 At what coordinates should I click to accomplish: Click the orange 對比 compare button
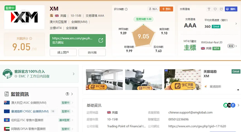(166, 9)
